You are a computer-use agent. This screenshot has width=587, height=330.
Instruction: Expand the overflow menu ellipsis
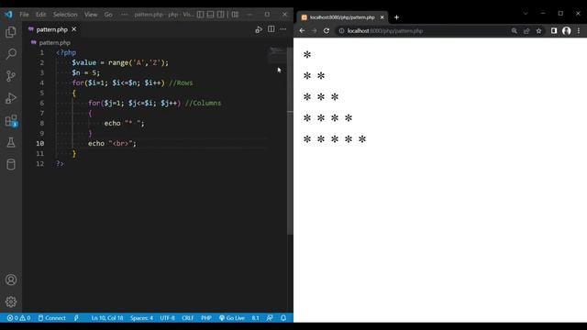(x=125, y=15)
